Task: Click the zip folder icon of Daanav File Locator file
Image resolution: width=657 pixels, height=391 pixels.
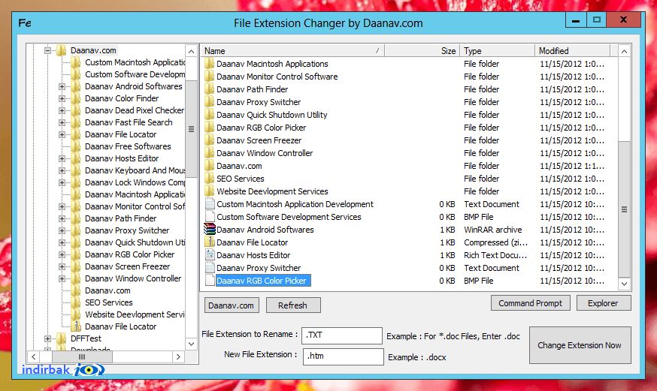Action: (210, 242)
